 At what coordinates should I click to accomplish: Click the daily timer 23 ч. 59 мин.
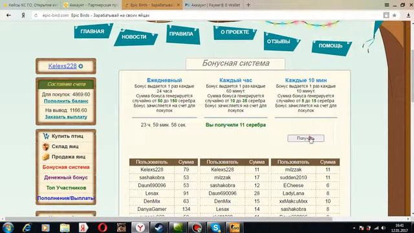163,125
